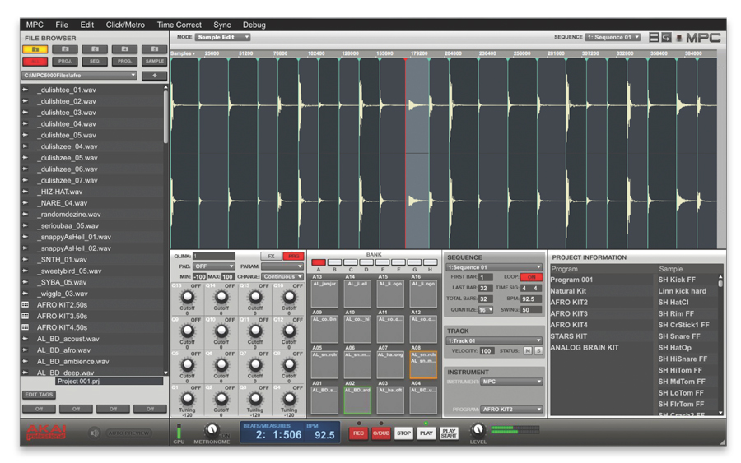Trigger pad A16 in top row

(423, 294)
